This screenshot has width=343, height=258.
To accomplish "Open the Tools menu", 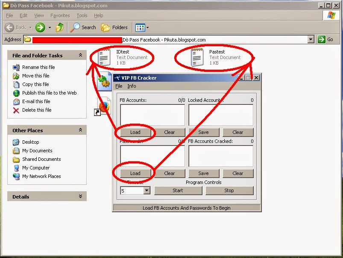I will pos(82,15).
